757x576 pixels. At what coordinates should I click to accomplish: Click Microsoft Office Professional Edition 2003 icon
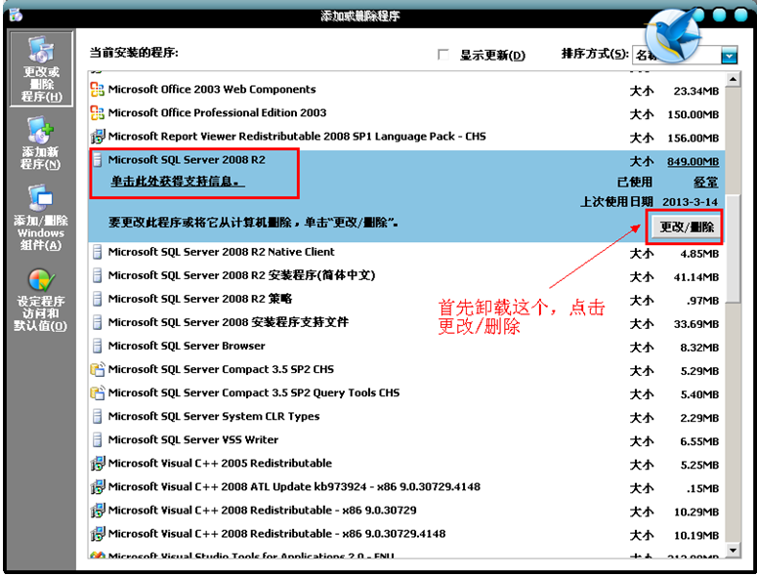[x=97, y=113]
